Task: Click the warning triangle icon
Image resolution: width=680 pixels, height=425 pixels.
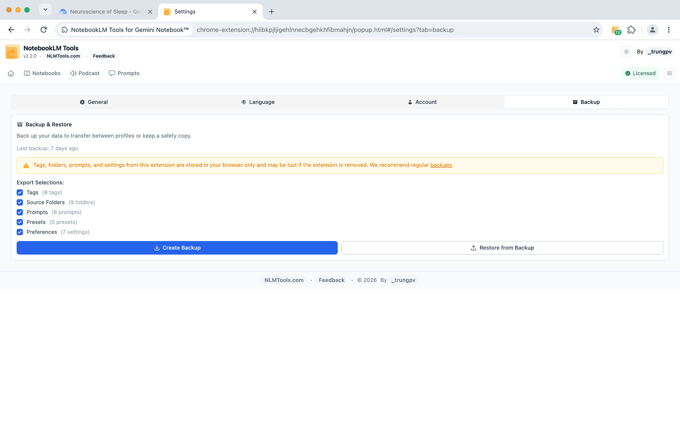Action: [26, 165]
